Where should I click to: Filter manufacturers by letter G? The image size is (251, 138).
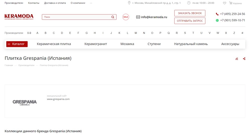click(87, 33)
